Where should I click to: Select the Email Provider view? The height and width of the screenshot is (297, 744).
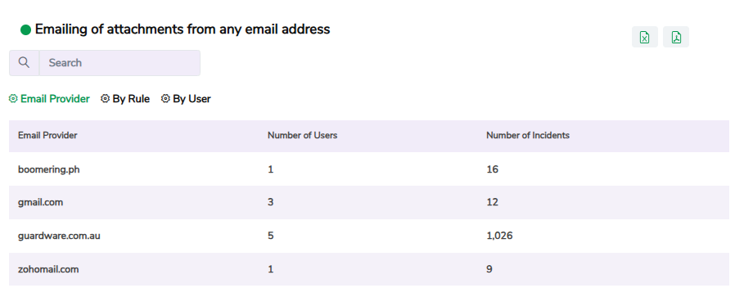pos(55,99)
